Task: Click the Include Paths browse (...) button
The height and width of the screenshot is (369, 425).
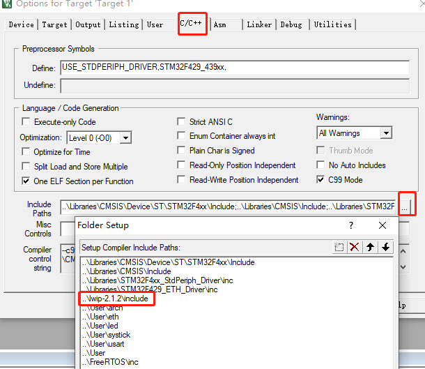Action: (405, 207)
